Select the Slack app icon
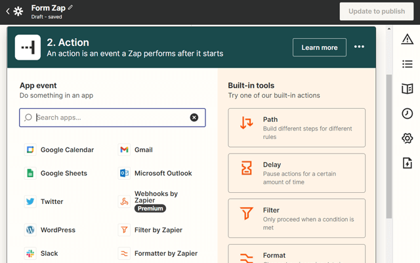 tap(30, 253)
